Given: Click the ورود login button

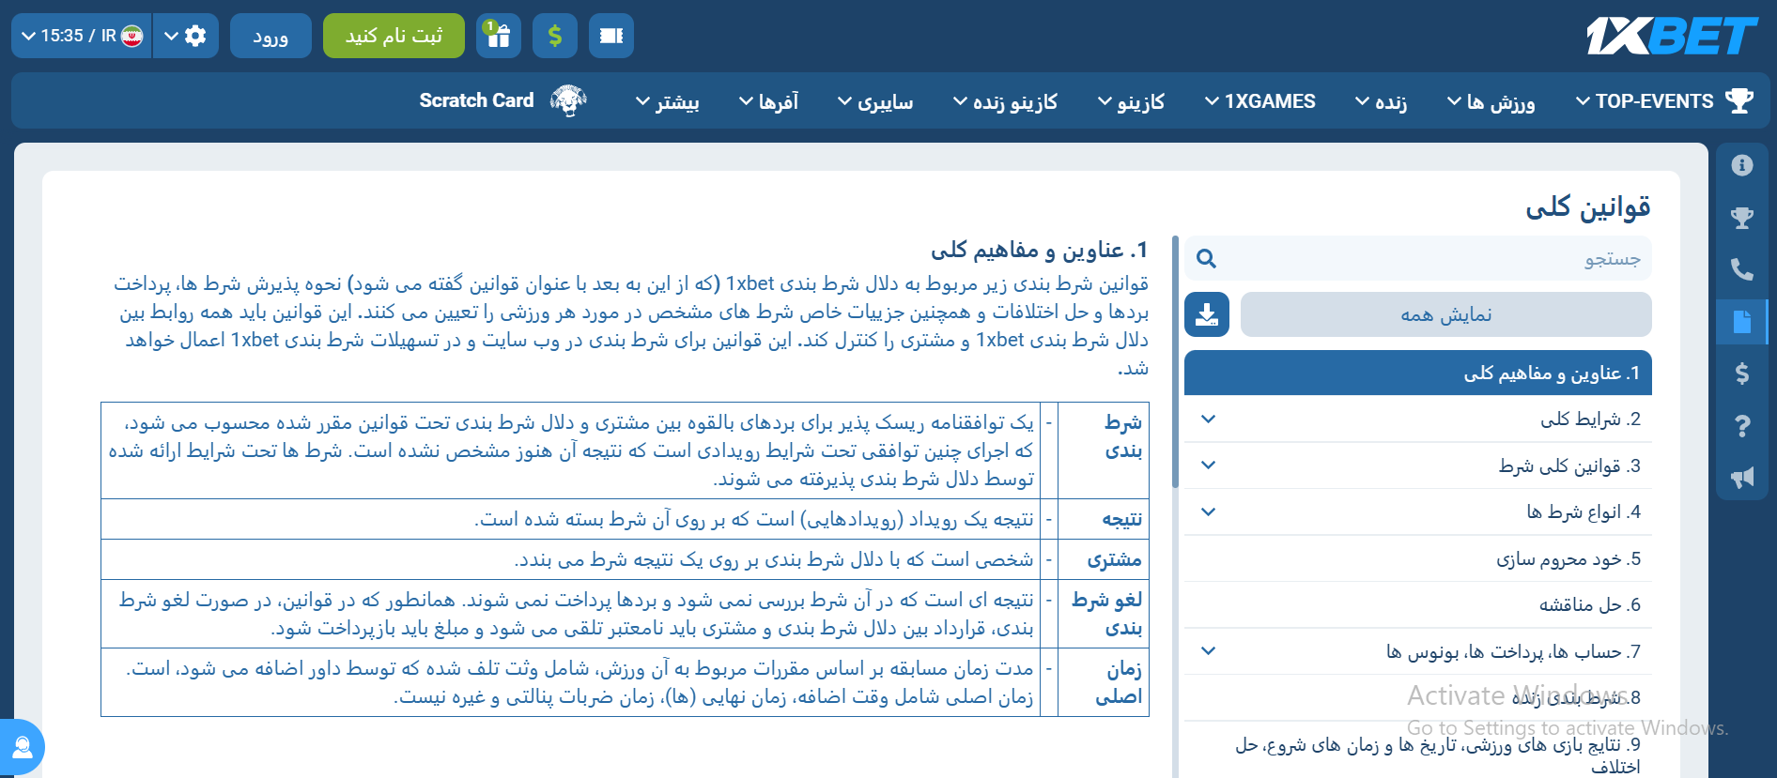Looking at the screenshot, I should 270,36.
